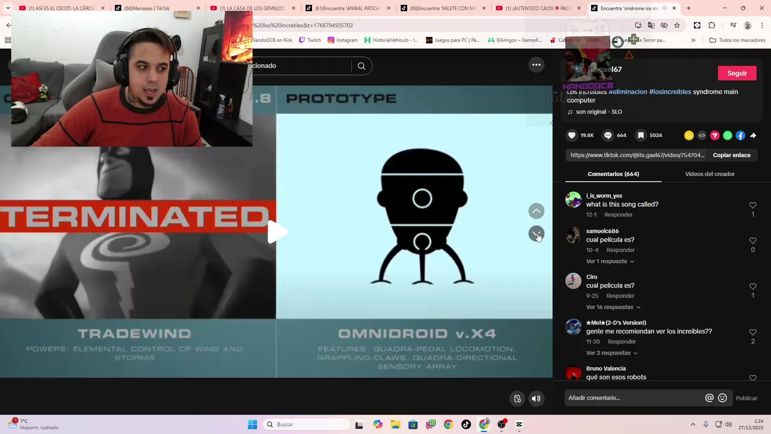Viewport: 771px width, 434px height.
Task: Open the Chrome profile avatar
Action: (x=748, y=25)
